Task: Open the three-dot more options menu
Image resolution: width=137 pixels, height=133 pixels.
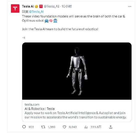Action: [130, 6]
